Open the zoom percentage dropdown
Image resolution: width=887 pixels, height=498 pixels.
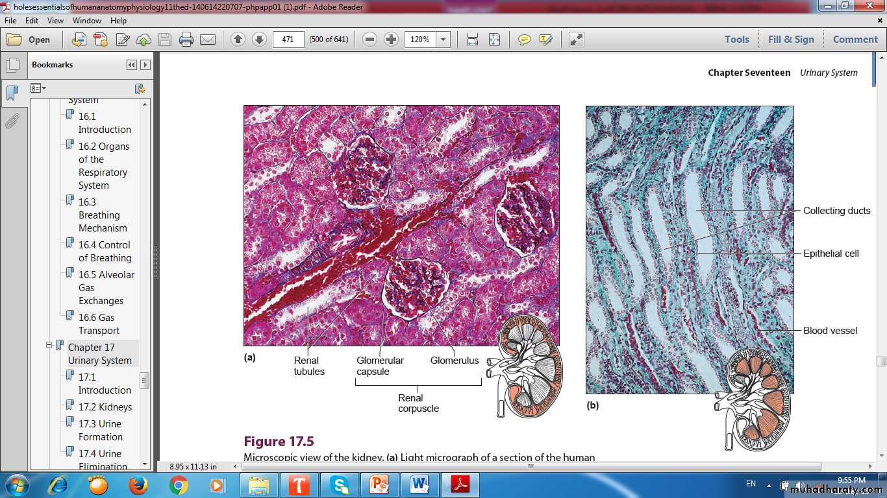point(443,40)
